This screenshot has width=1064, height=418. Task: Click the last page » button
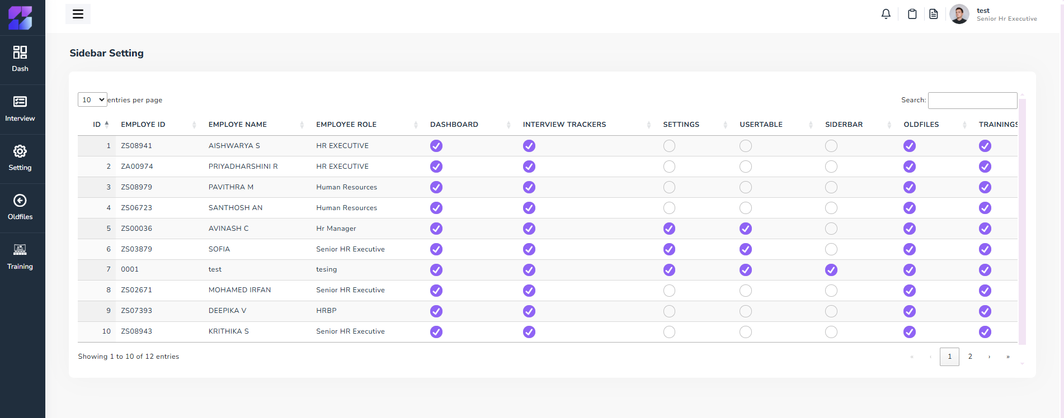(x=1008, y=357)
